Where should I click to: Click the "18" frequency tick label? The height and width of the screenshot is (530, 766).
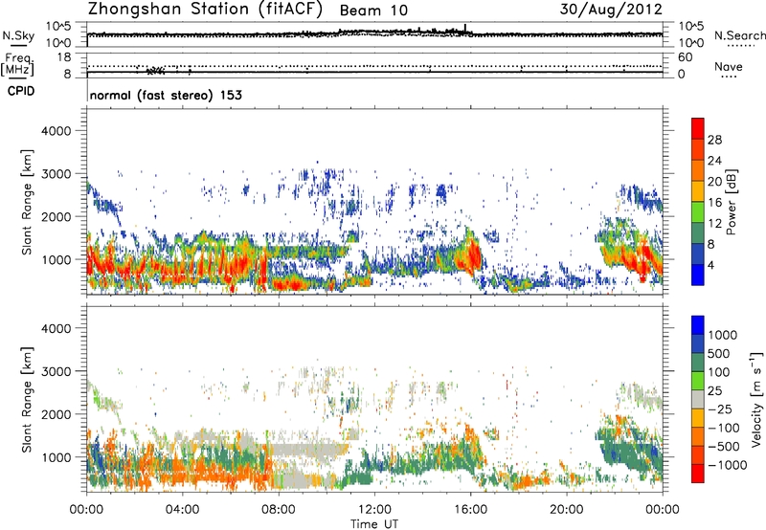pos(64,57)
